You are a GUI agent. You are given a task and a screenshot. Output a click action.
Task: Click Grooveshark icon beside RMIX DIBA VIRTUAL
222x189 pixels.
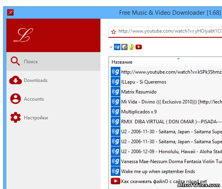pos(116,121)
